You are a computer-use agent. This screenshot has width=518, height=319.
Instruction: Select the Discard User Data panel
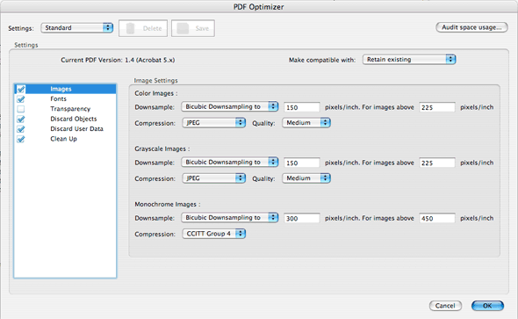coord(65,128)
